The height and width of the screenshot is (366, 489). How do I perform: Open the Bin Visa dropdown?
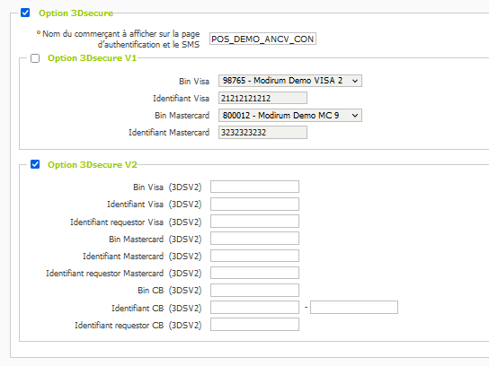tap(290, 81)
